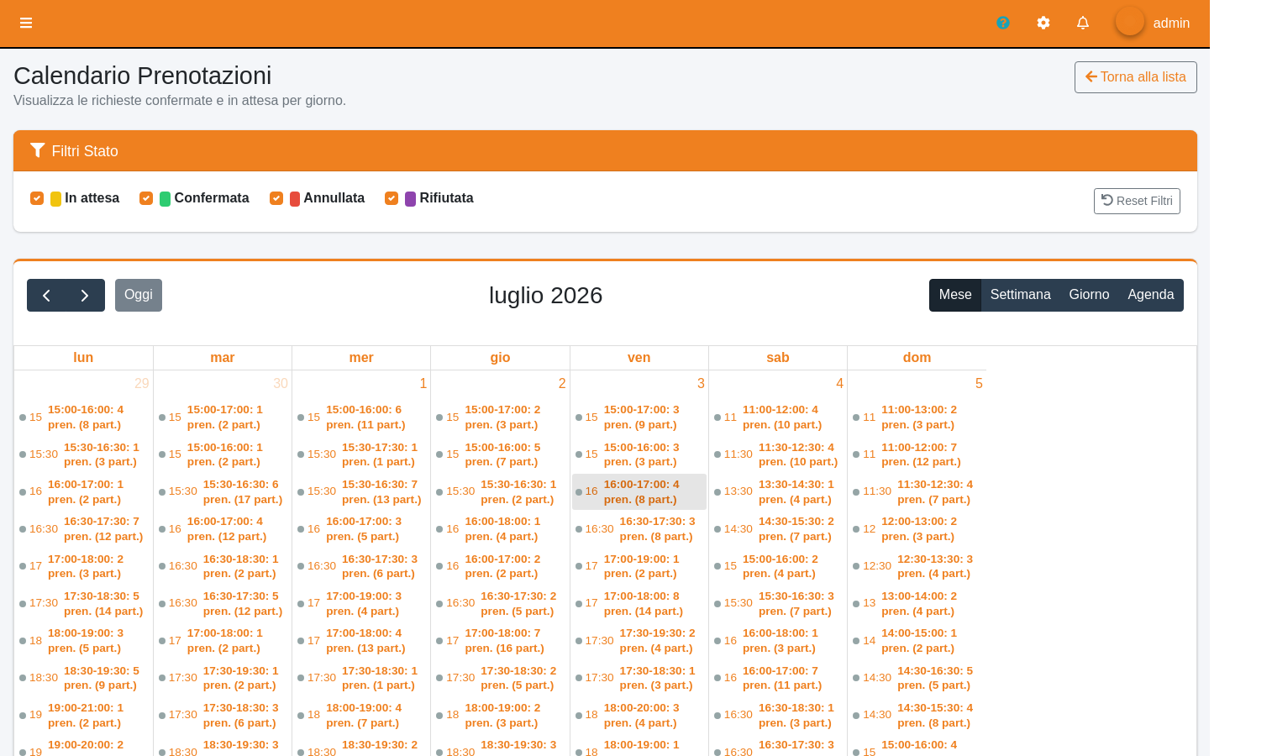Switch to Giorno view
The height and width of the screenshot is (756, 1272).
pyautogui.click(x=1089, y=295)
